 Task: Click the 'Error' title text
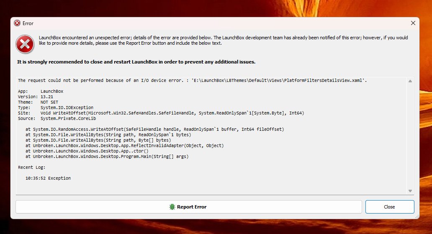(28, 23)
